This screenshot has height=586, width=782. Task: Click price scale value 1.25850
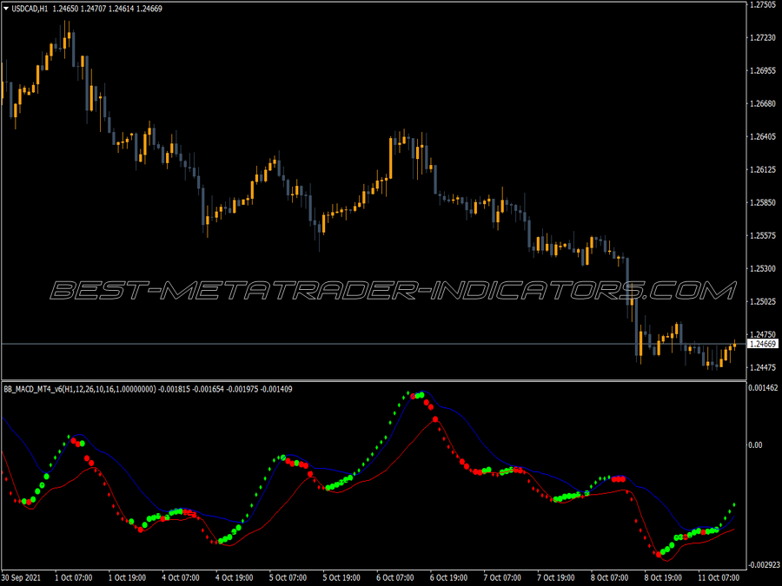763,202
